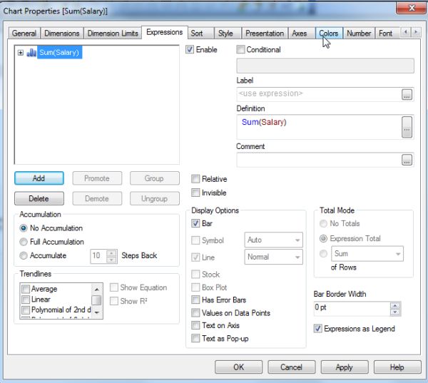Click the bar chart icon beside Sum(Salary)

click(x=31, y=52)
